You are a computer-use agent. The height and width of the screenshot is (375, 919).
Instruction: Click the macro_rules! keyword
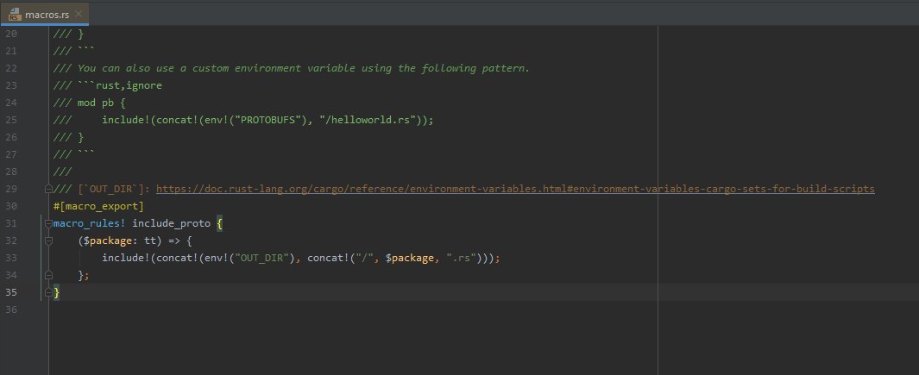(x=89, y=223)
